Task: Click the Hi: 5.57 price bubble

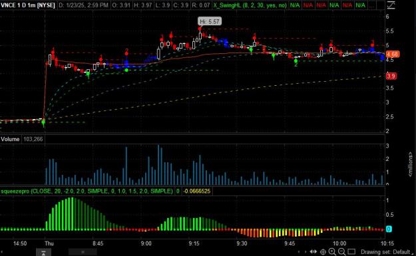Action: [x=210, y=21]
